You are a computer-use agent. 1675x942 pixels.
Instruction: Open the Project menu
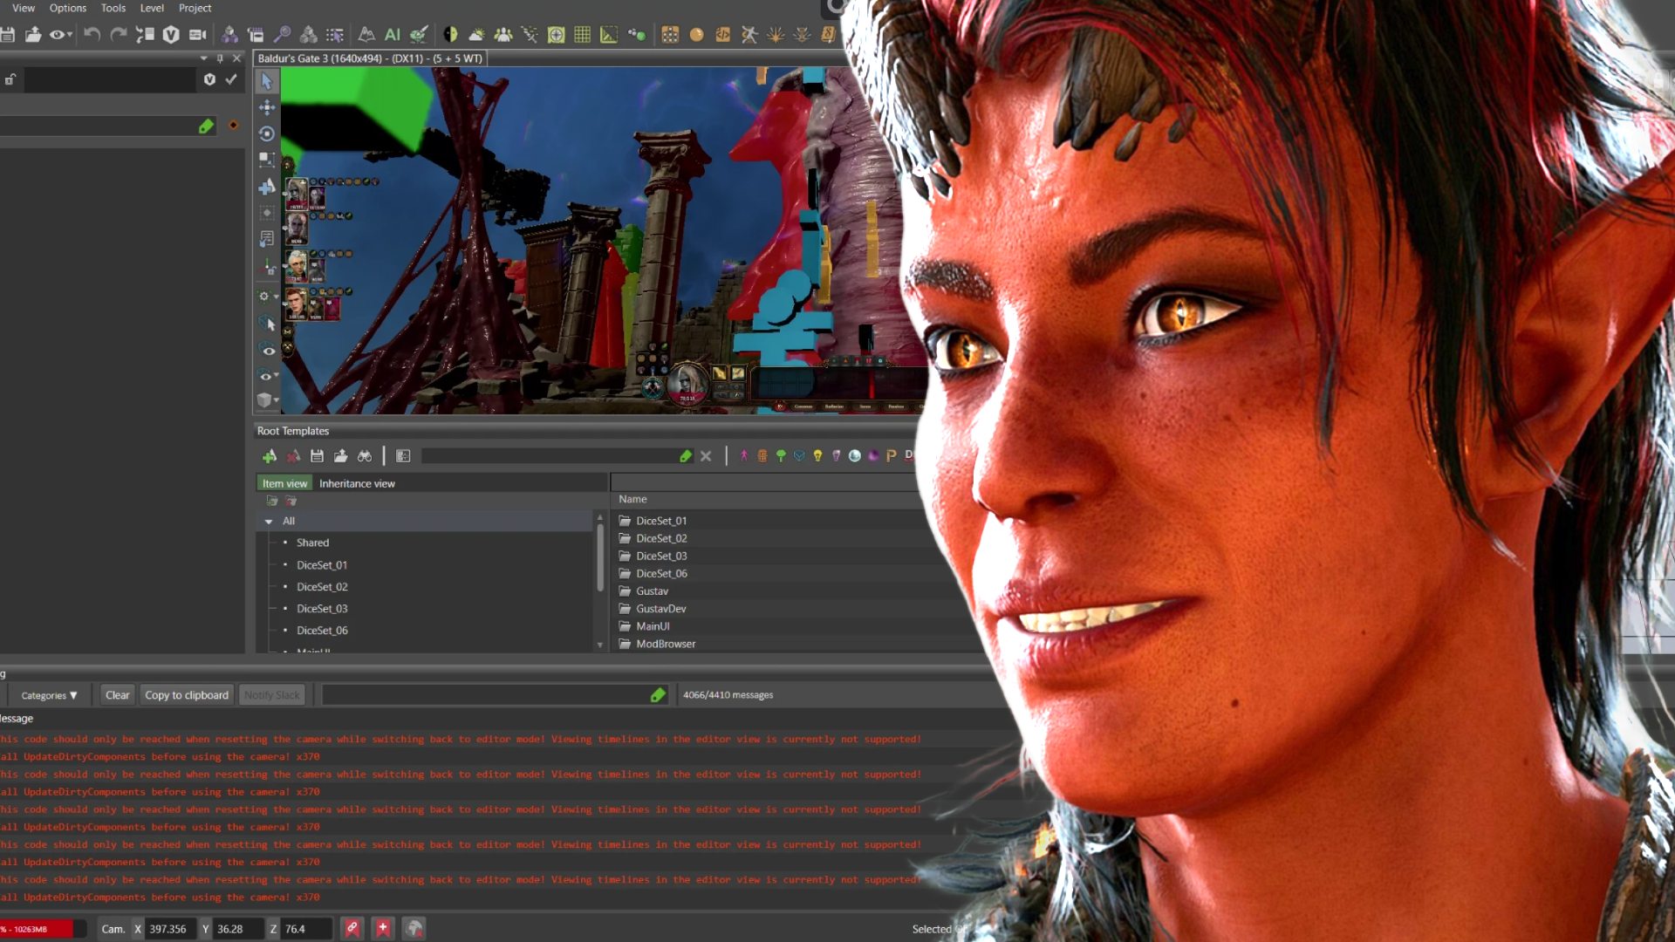coord(195,8)
